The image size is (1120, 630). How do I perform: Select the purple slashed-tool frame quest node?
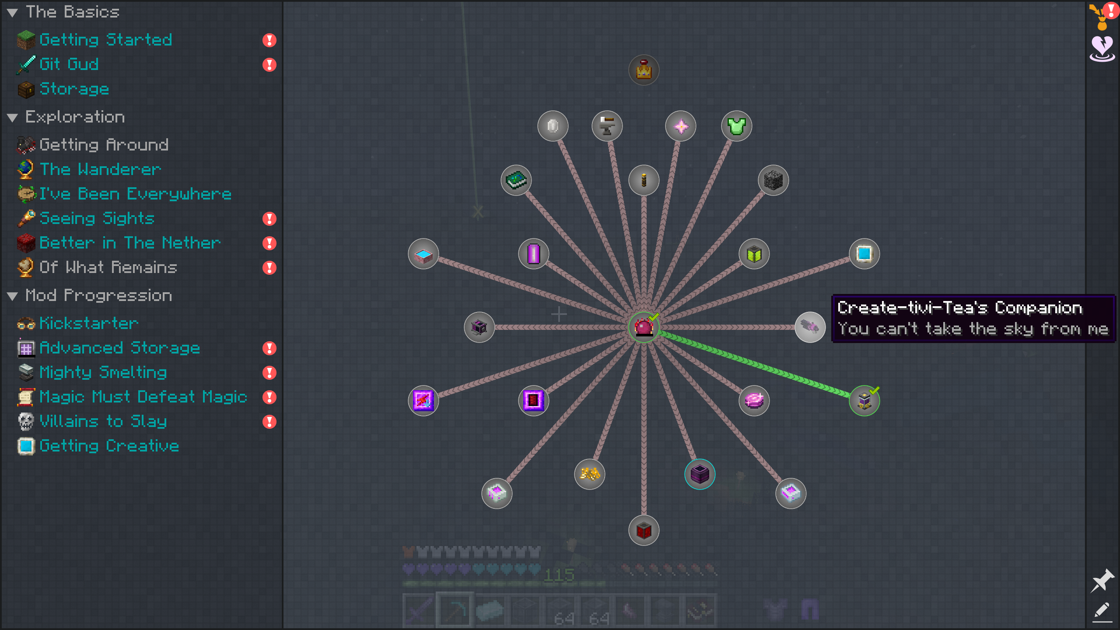423,401
